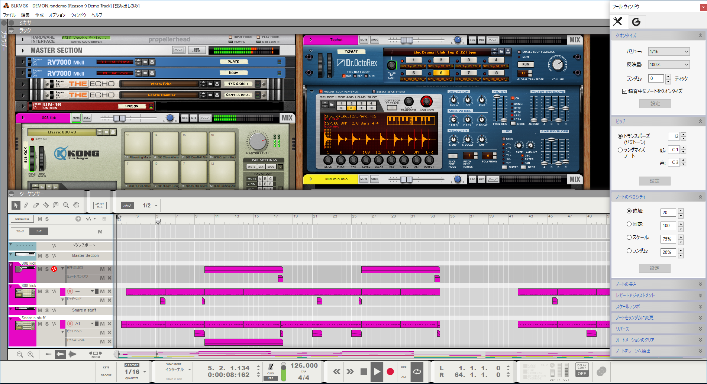Click the random tick value input field
Screen dimensions: 707x384
656,78
